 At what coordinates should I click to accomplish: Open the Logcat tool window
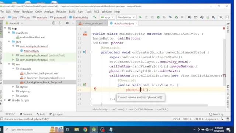coord(56,114)
